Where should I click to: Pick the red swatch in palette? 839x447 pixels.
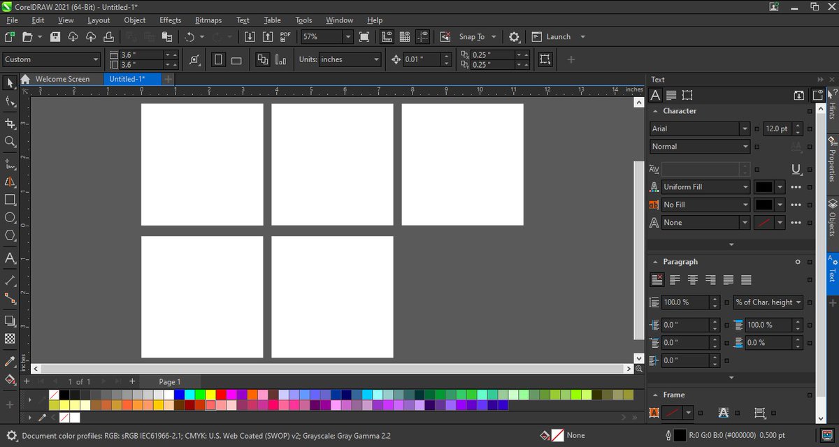[221, 395]
